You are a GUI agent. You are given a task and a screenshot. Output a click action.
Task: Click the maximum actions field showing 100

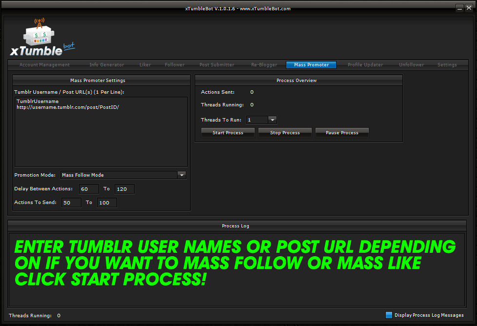[x=107, y=203]
